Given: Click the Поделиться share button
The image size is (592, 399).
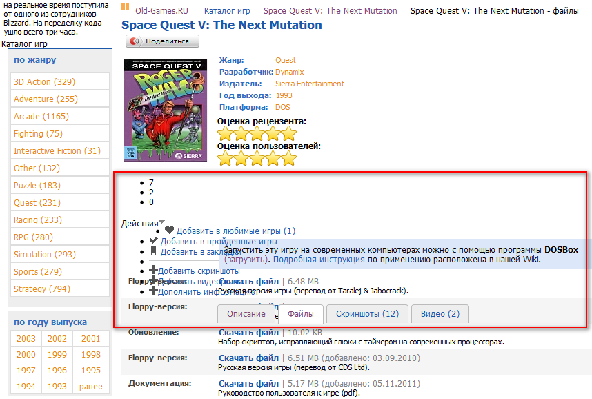Looking at the screenshot, I should click(x=161, y=41).
